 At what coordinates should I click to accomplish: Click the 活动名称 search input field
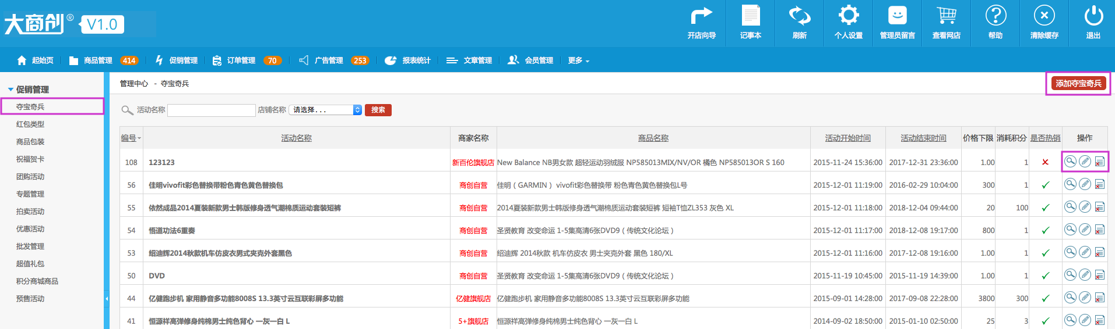(x=212, y=110)
